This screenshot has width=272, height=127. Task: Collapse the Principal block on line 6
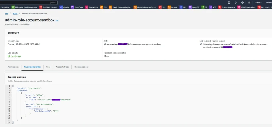point(11,97)
